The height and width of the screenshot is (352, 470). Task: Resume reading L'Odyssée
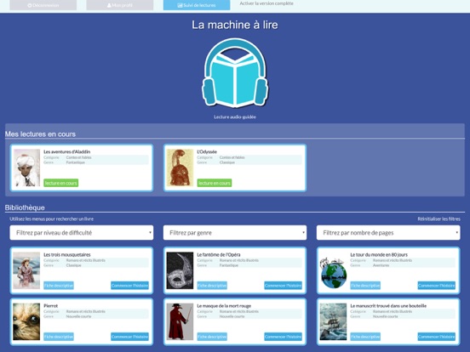(x=215, y=183)
